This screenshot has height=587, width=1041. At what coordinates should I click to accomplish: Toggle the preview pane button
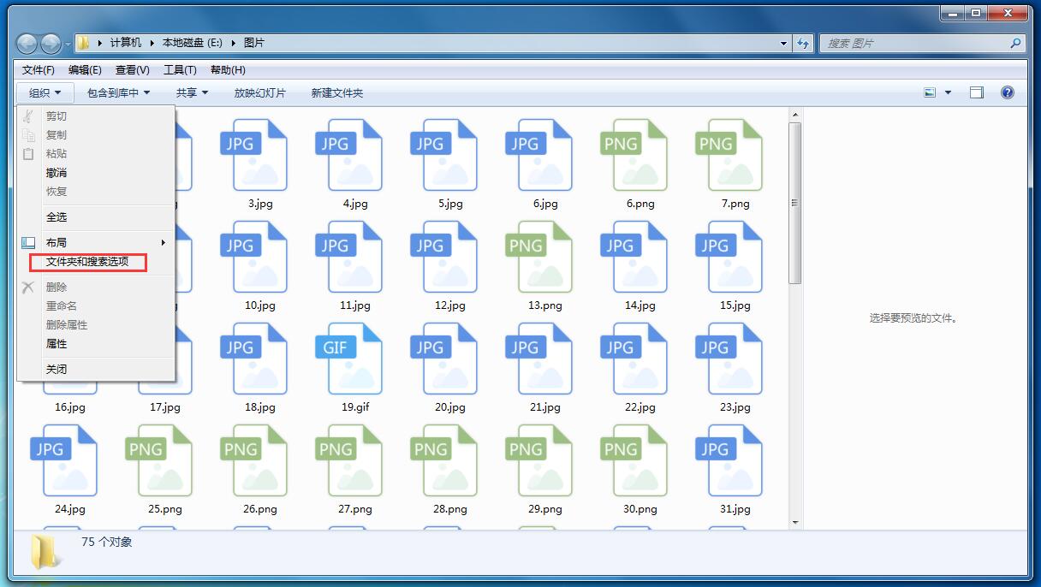tap(975, 92)
